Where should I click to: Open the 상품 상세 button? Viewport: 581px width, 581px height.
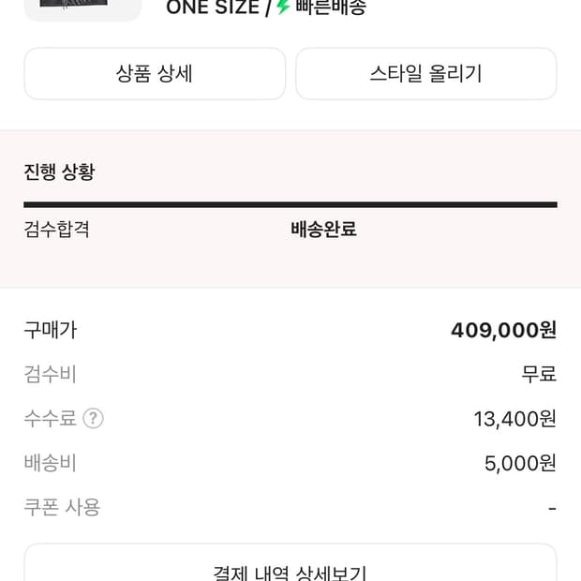click(155, 74)
